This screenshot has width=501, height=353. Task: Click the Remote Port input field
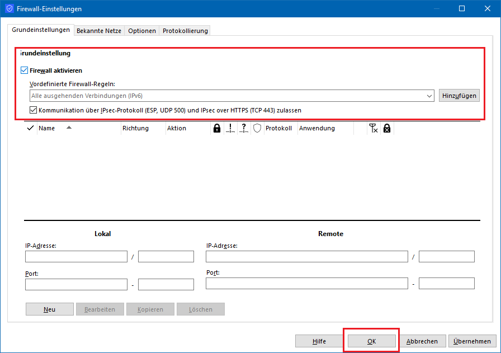(x=306, y=284)
